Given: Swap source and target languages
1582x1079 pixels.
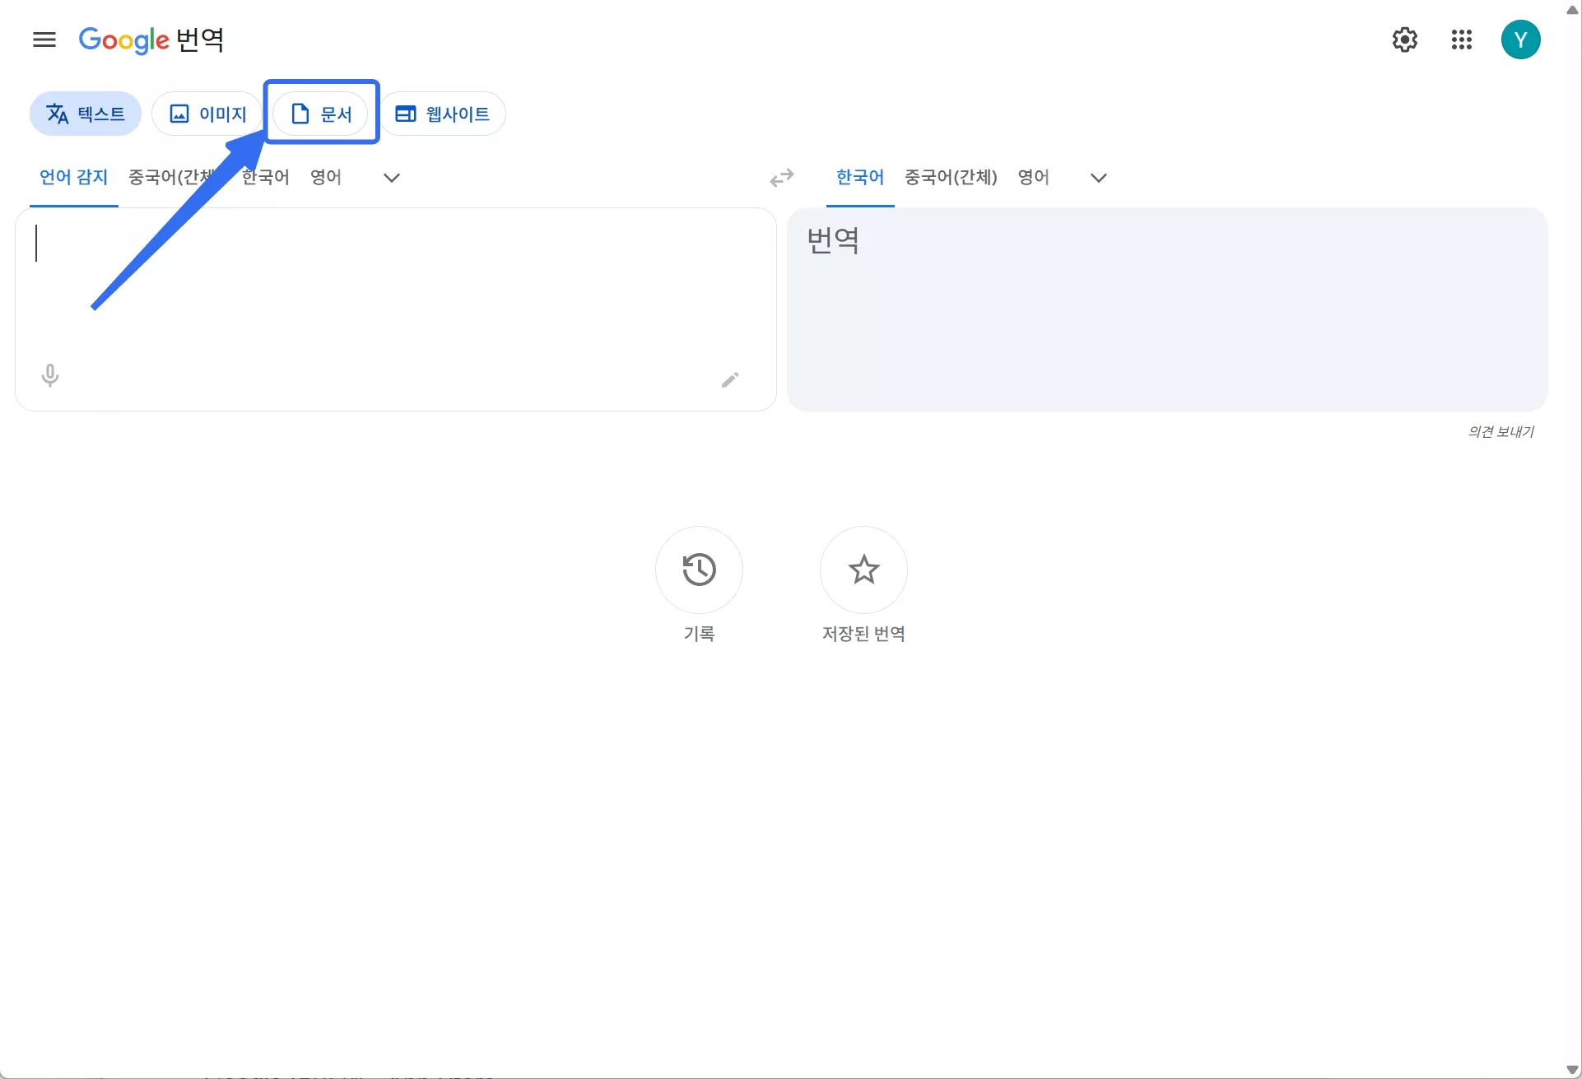Looking at the screenshot, I should point(782,178).
